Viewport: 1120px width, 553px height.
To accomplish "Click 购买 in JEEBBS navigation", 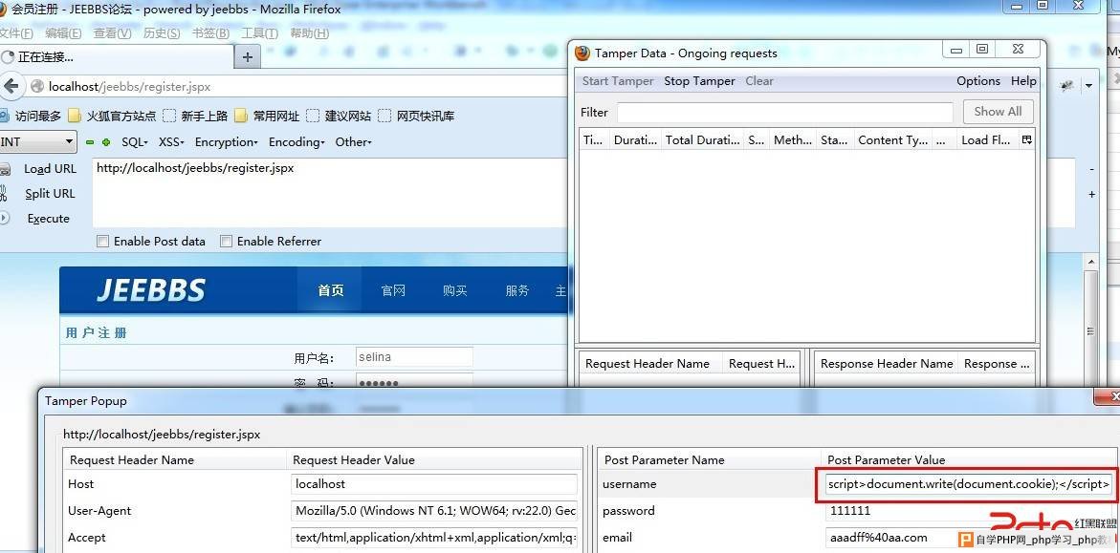I will 455,290.
